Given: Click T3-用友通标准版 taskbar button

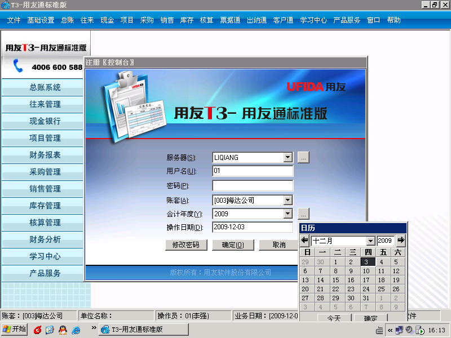Looking at the screenshot, I should 144,330.
